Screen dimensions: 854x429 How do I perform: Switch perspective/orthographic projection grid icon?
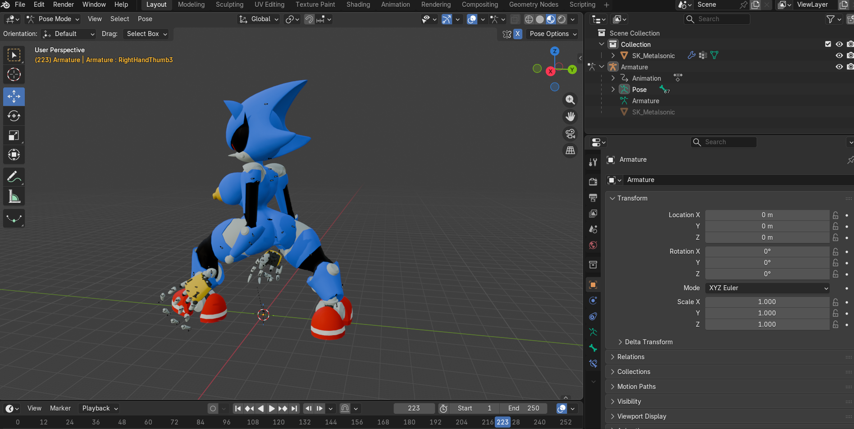[571, 150]
